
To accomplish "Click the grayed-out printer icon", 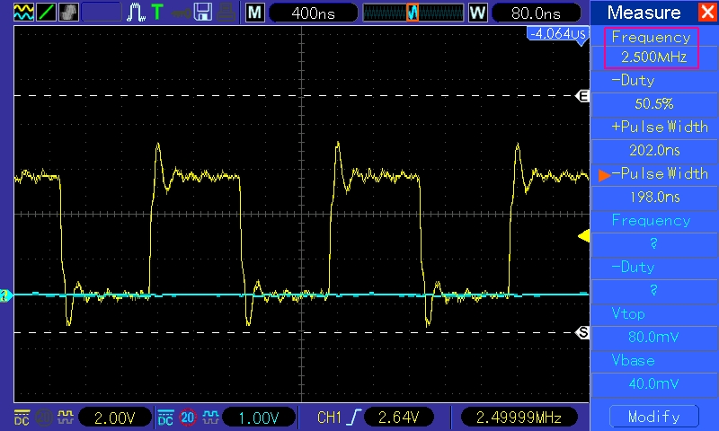I will coord(226,13).
